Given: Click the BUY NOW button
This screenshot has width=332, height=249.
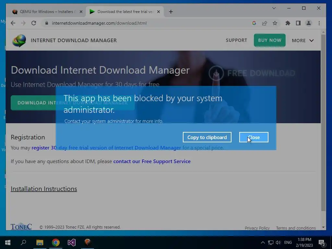Looking at the screenshot, I should click(x=269, y=40).
